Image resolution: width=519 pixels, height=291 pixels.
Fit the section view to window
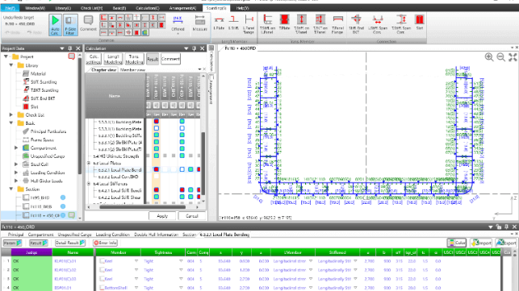513,57
